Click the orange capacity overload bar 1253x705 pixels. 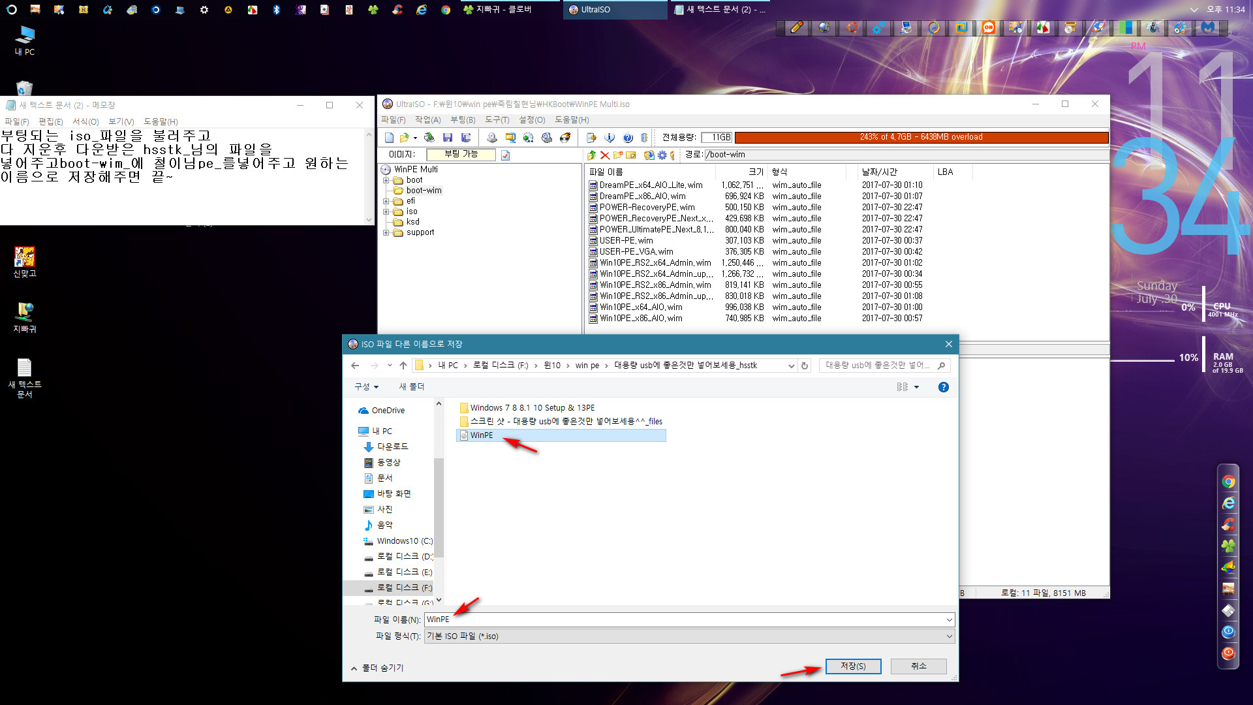click(x=921, y=137)
